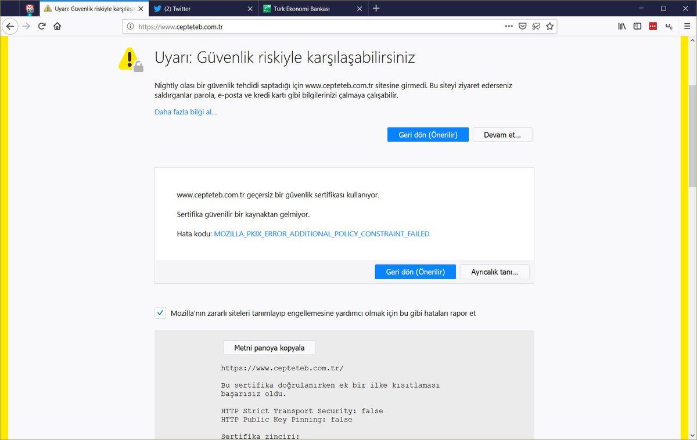This screenshot has height=440, width=697.
Task: Go back with the browser back arrow
Action: (x=10, y=26)
